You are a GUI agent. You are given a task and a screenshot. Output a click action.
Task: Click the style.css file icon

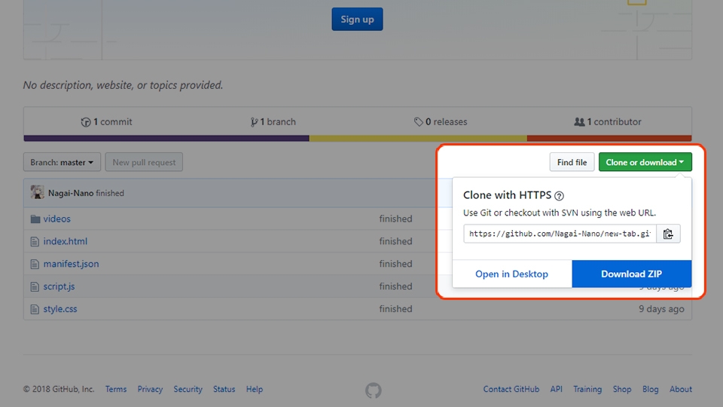click(x=35, y=309)
